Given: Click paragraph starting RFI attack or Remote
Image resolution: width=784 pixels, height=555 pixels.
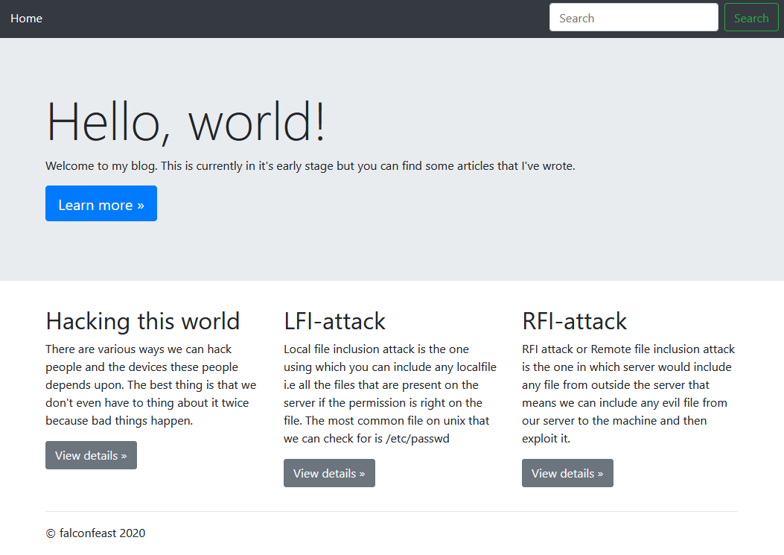Looking at the screenshot, I should [x=628, y=394].
